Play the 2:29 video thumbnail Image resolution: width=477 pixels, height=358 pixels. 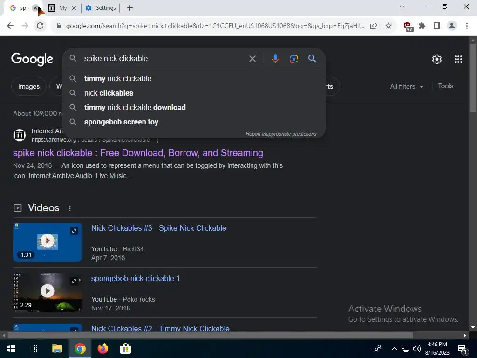pos(48,292)
